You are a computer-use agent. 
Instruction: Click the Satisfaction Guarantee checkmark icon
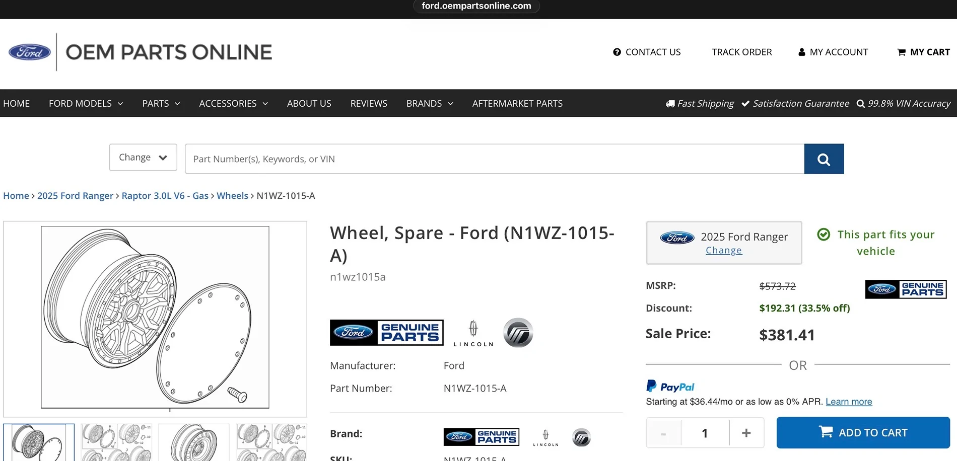click(x=745, y=104)
